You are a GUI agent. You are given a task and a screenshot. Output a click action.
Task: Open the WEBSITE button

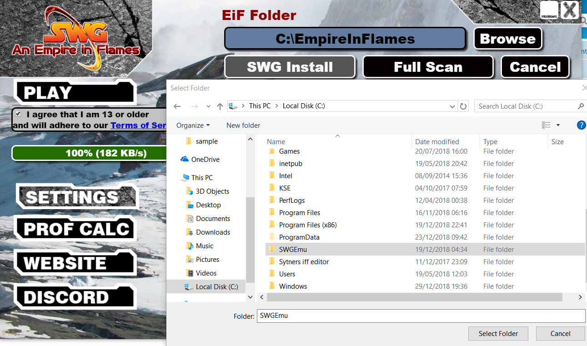pyautogui.click(x=75, y=263)
